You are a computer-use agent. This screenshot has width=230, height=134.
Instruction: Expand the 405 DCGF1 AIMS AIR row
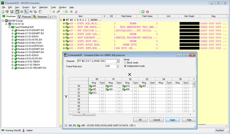pos(64,34)
